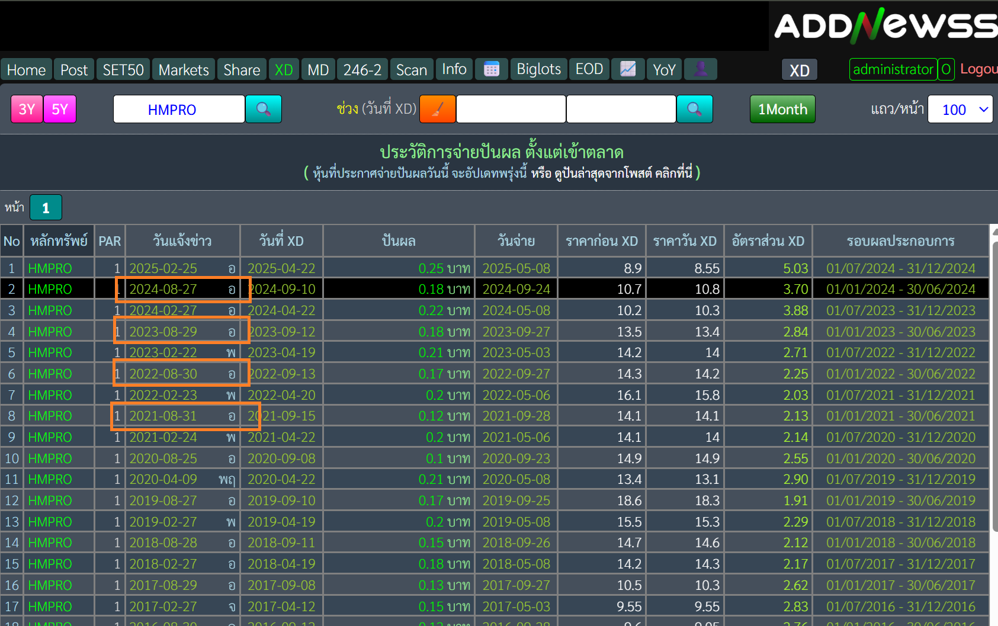998x626 pixels.
Task: Go to the SET50 menu
Action: [123, 70]
